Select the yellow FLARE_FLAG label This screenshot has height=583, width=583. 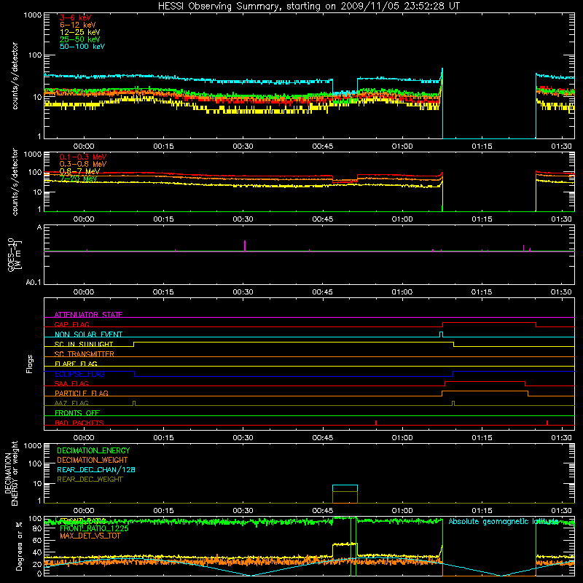(x=76, y=364)
